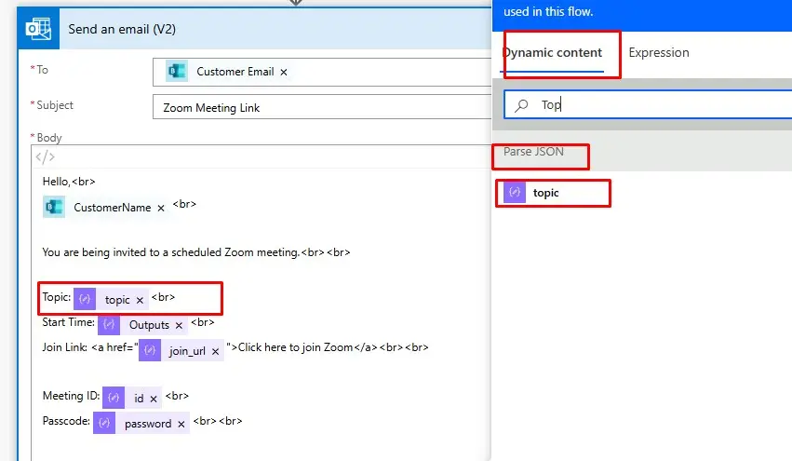Remove the topic token from Body

coord(140,300)
